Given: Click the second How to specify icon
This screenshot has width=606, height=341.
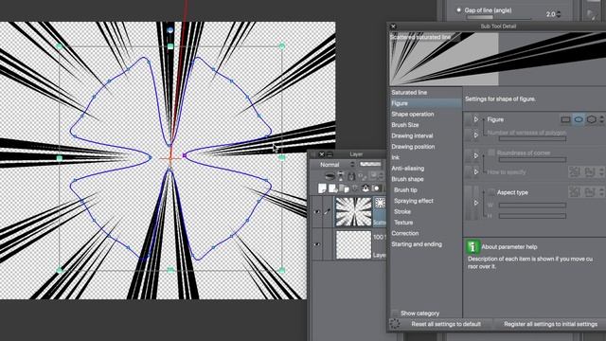Looking at the screenshot, I should pos(590,171).
